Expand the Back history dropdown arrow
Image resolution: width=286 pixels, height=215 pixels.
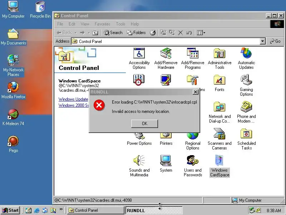tap(75, 33)
